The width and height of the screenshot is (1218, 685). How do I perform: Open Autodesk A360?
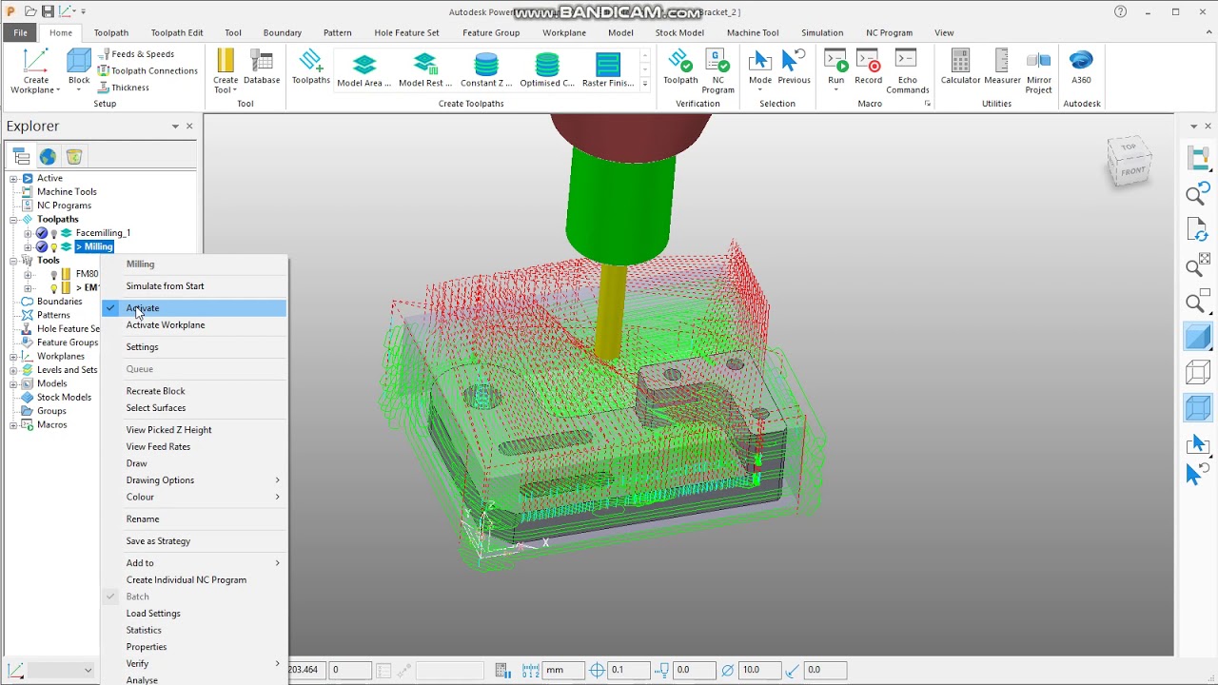point(1081,66)
